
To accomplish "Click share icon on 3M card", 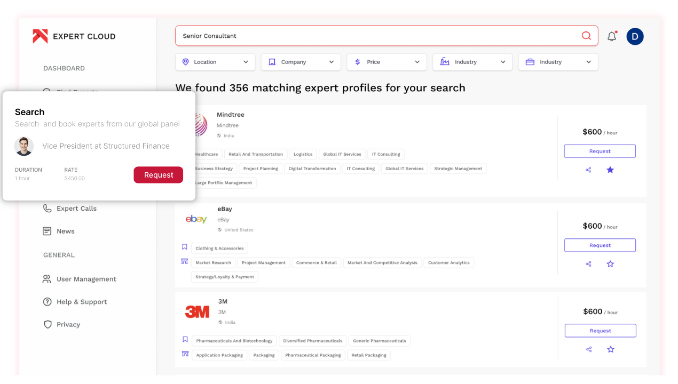I will pos(589,349).
